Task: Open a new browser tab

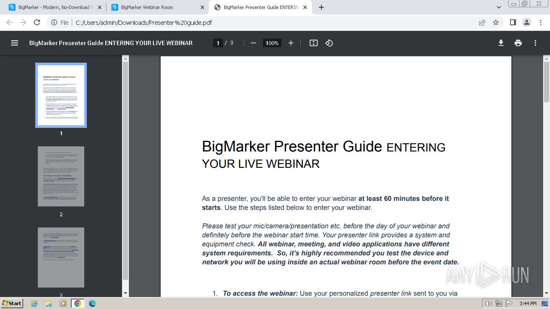Action: click(321, 7)
